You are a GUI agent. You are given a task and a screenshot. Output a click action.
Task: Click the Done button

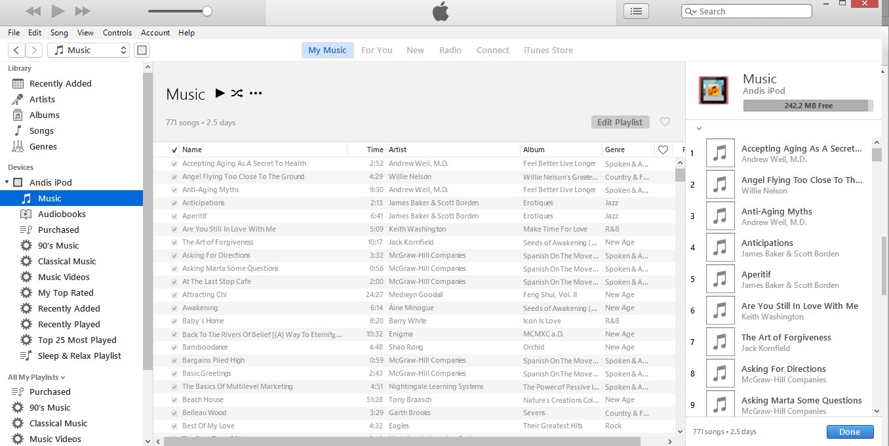pyautogui.click(x=850, y=432)
